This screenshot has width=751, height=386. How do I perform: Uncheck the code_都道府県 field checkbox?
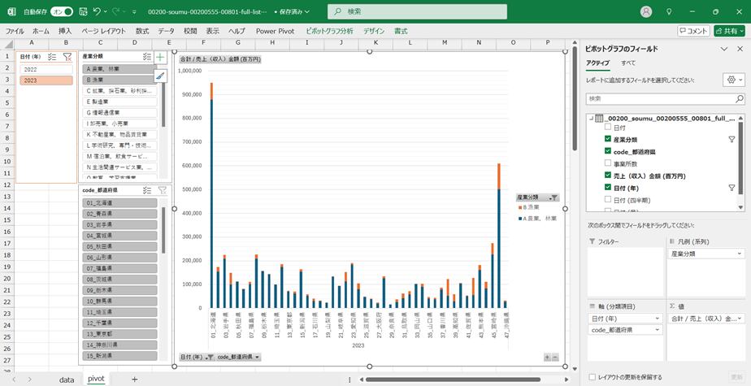tap(610, 151)
